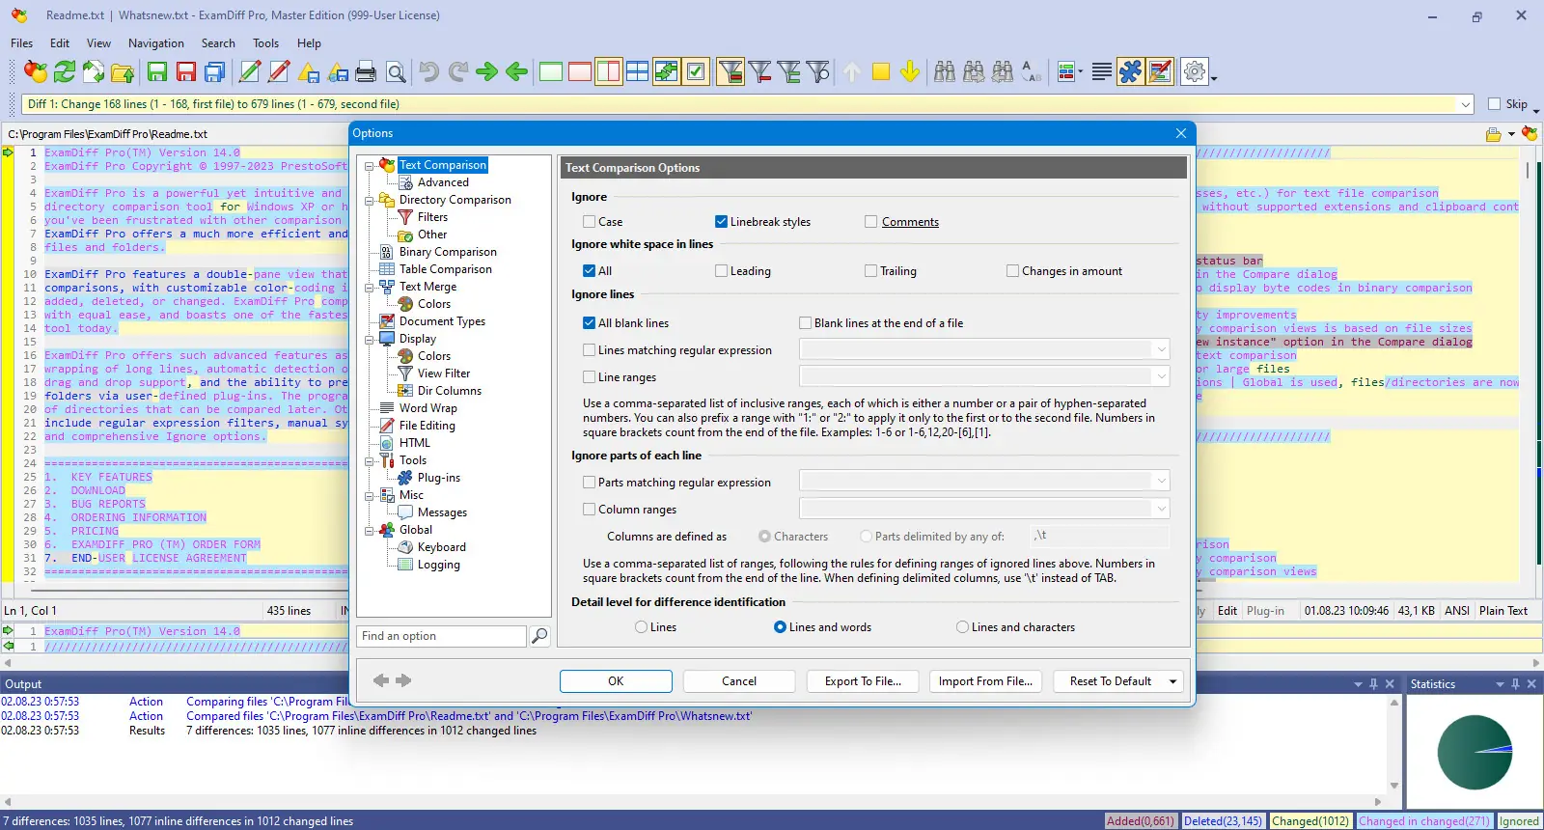
Task: Open the Reset To Default dropdown arrow
Action: click(x=1173, y=681)
